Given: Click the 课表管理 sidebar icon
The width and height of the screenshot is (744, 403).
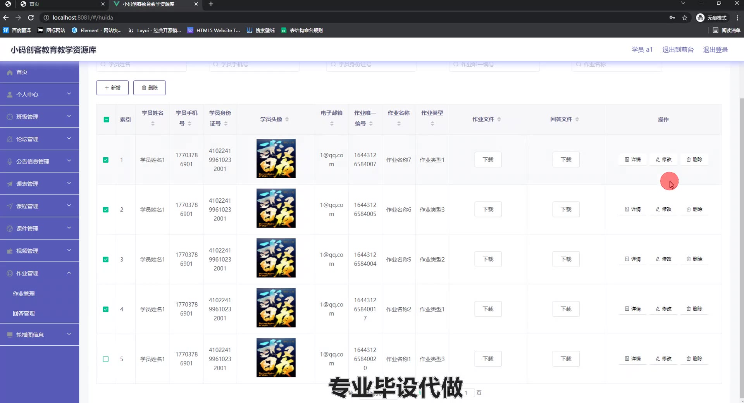Looking at the screenshot, I should [10, 184].
